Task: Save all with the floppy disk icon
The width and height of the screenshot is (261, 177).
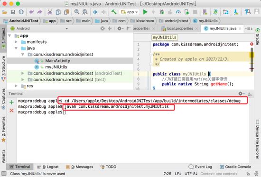Action: pos(13,12)
